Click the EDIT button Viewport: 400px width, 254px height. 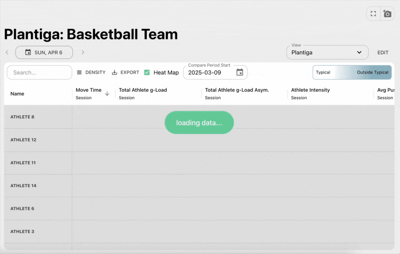tap(383, 53)
